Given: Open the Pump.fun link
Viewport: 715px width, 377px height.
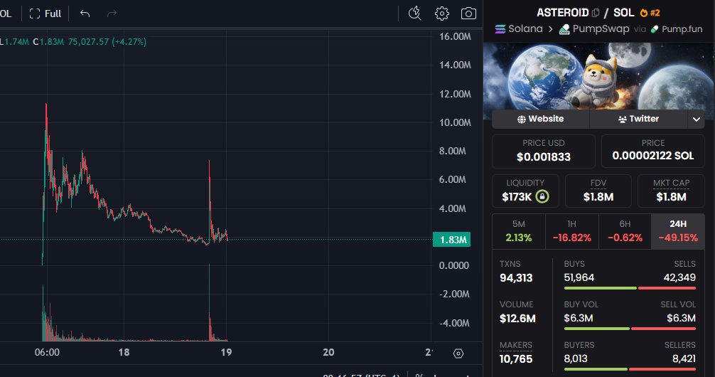Looking at the screenshot, I should pos(677,28).
